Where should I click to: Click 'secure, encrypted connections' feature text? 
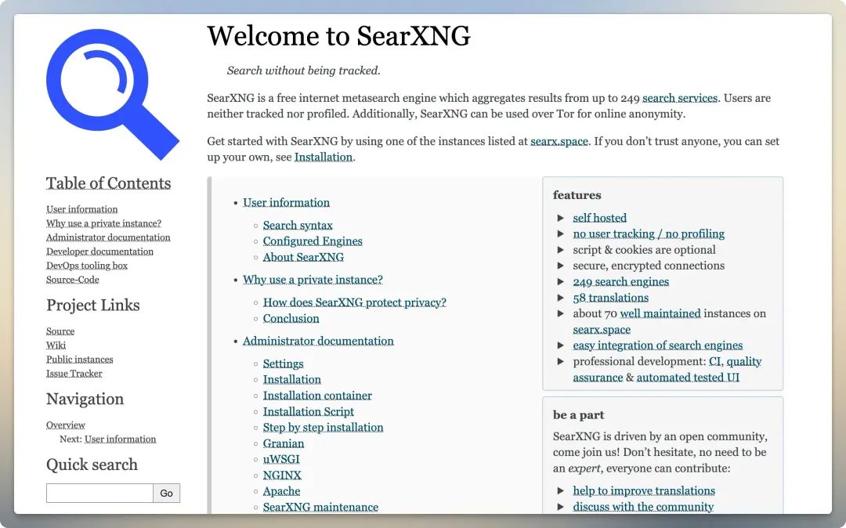click(649, 266)
